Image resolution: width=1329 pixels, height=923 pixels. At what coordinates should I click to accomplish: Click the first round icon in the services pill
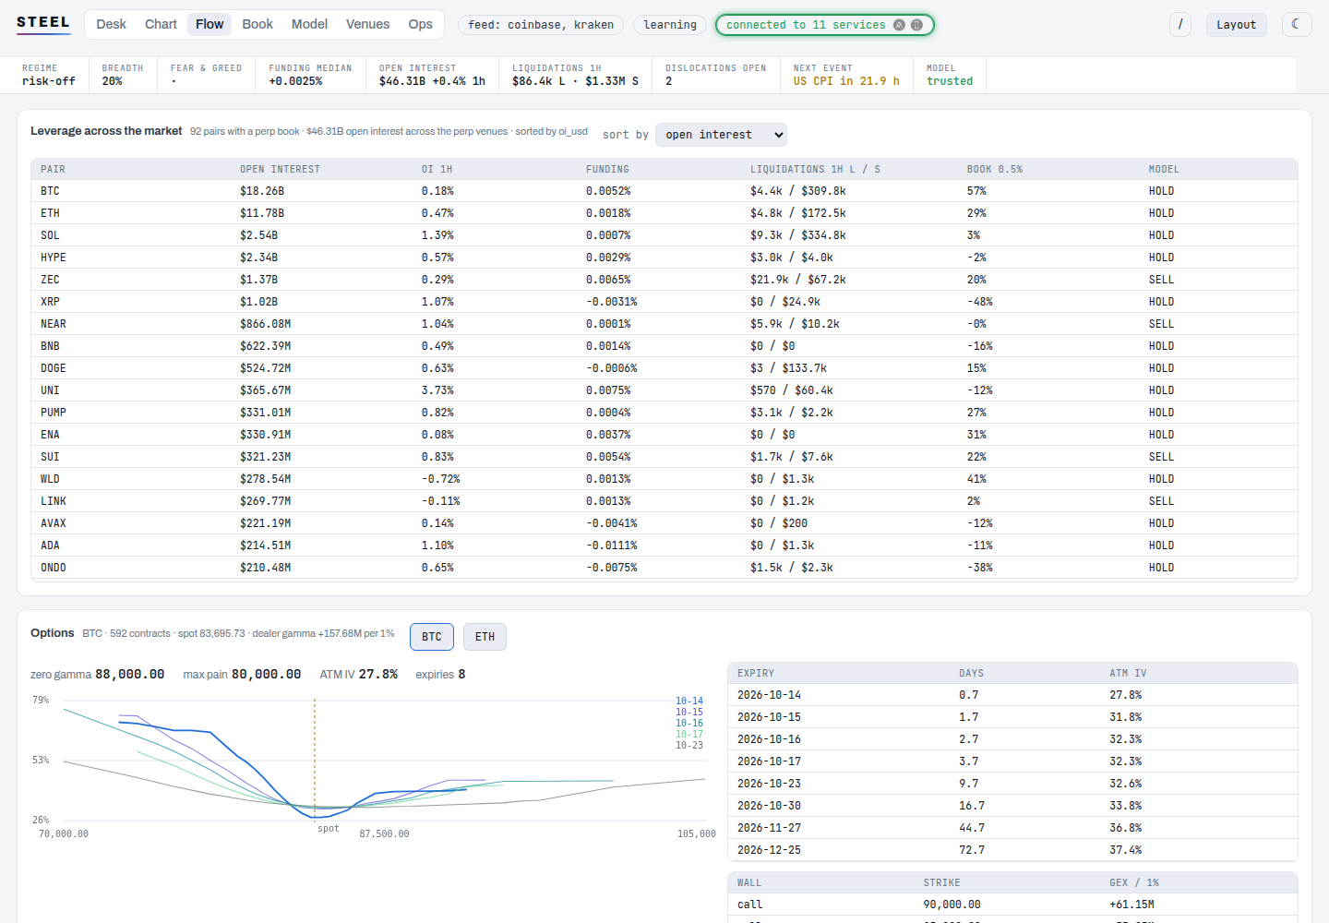click(x=899, y=25)
